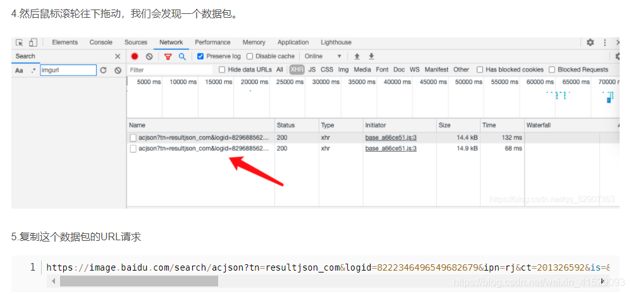Tick the checkbox of the 14.4 kB acjson request

pos(133,138)
